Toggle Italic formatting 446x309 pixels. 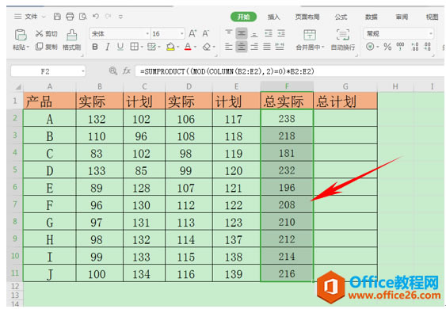coord(108,47)
